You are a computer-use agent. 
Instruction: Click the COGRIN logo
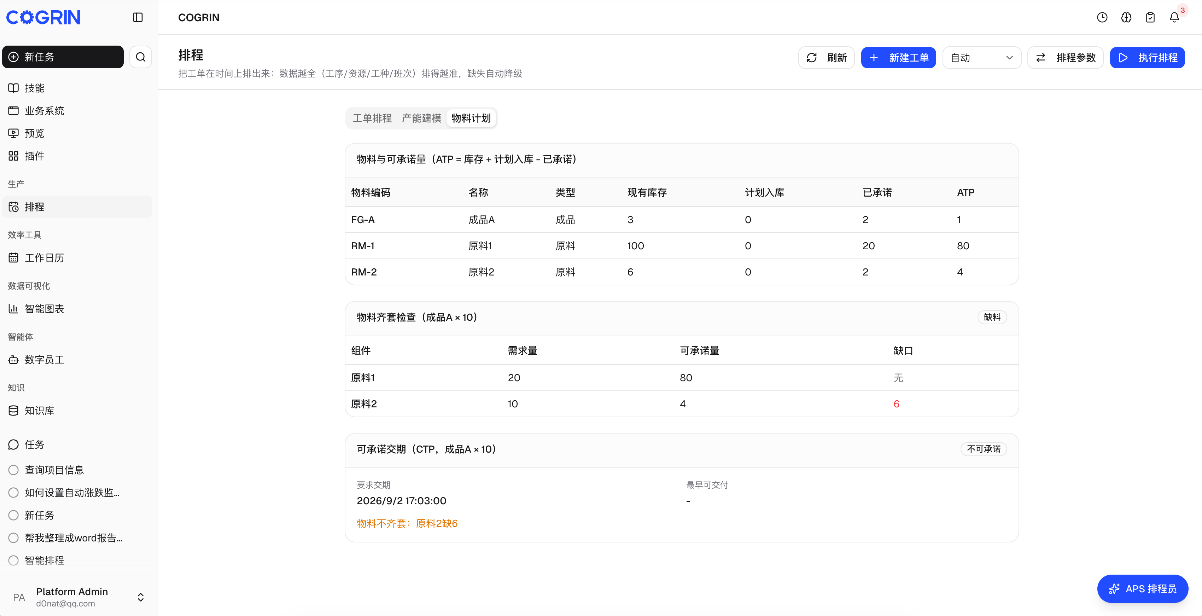(43, 18)
